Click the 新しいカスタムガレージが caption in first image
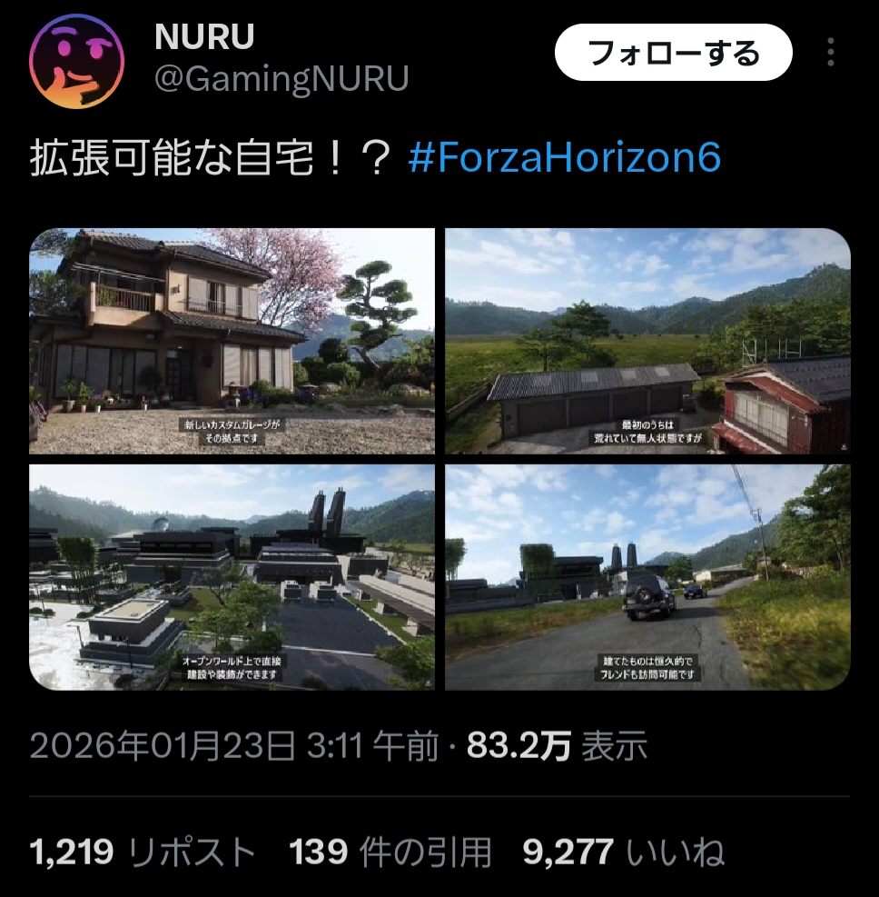This screenshot has height=897, width=879. click(x=232, y=425)
